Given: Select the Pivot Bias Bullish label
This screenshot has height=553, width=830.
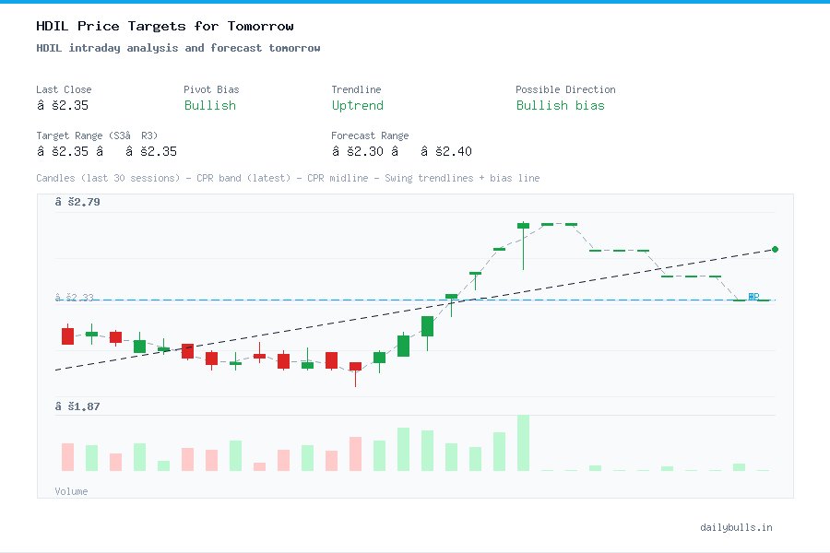Looking at the screenshot, I should [x=209, y=106].
